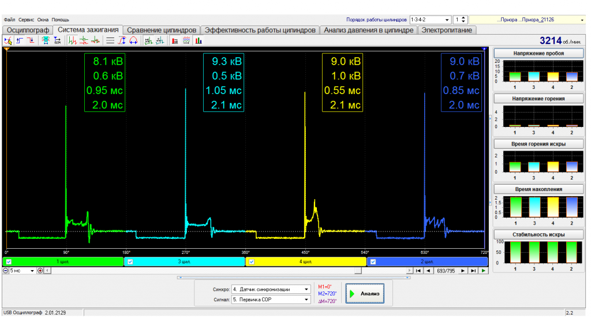Screen dimensions: 591x318
Task: Zoom out the timebase with minus icon
Action: (6, 271)
